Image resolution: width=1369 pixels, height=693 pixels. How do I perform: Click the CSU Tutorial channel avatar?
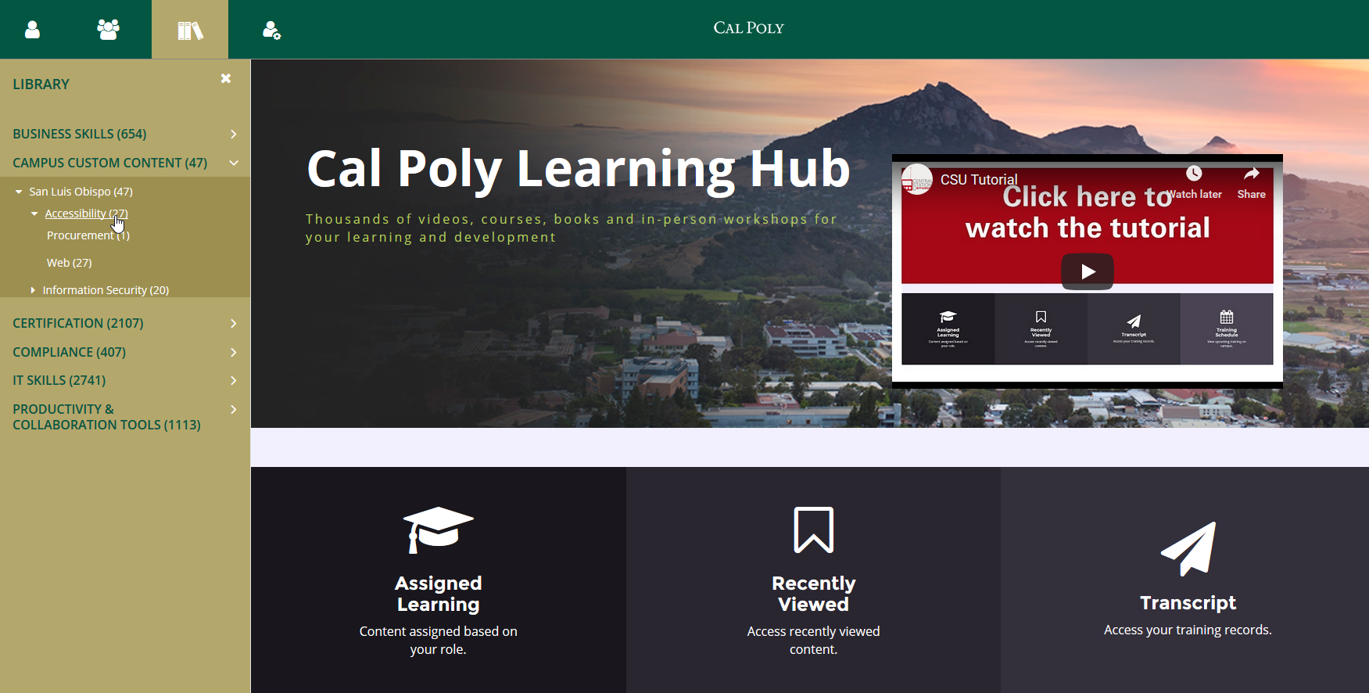(917, 180)
